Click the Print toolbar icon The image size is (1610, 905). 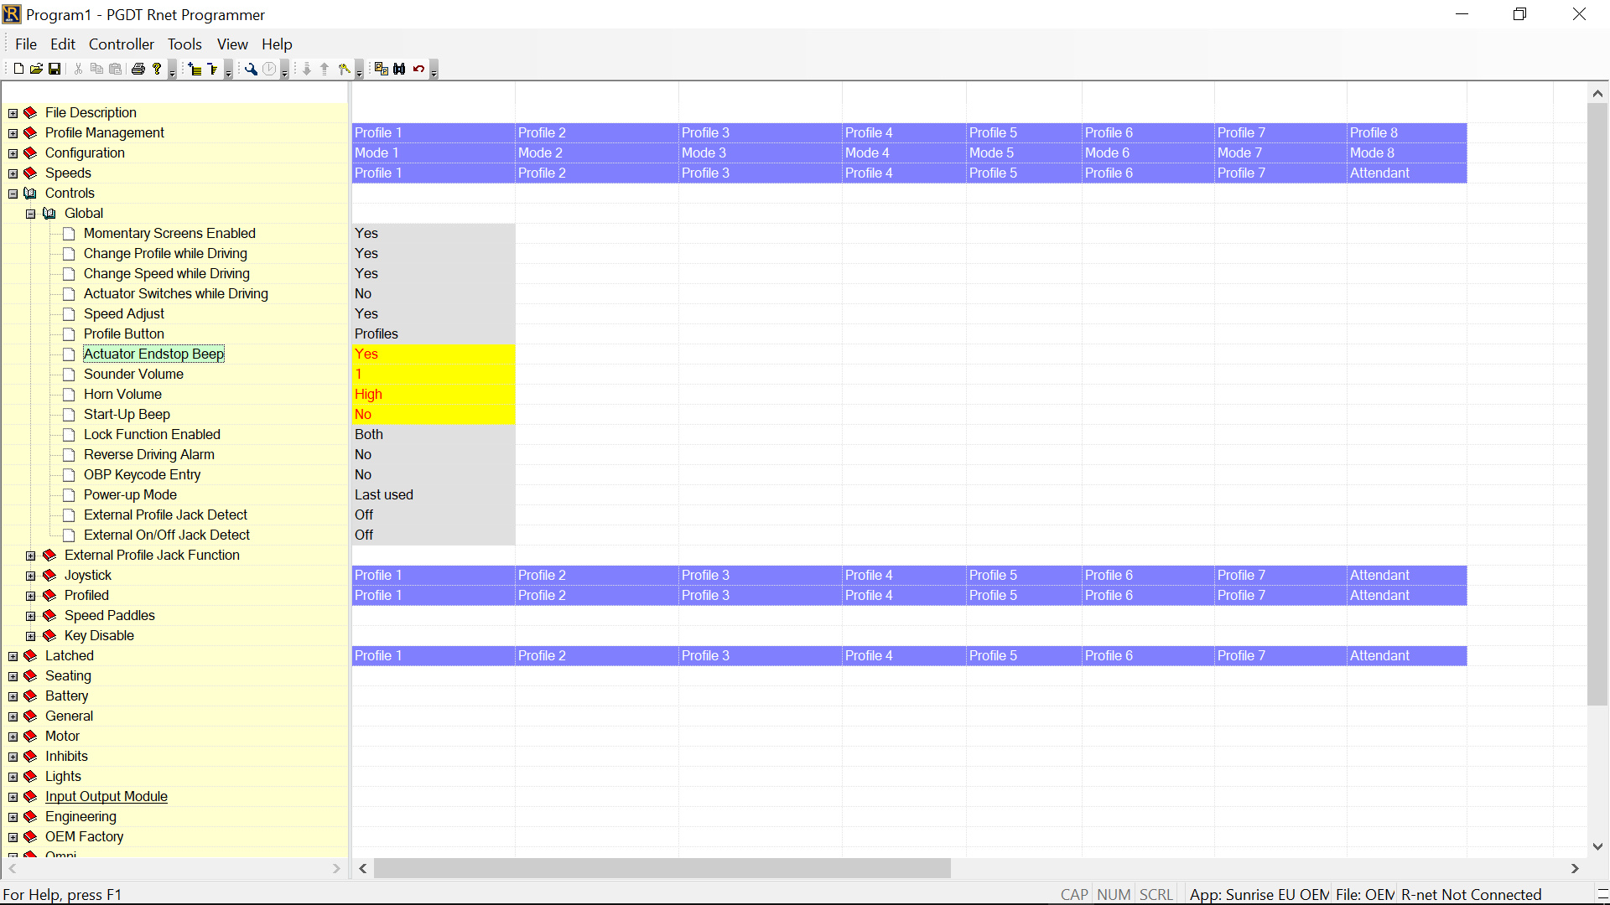pos(138,69)
